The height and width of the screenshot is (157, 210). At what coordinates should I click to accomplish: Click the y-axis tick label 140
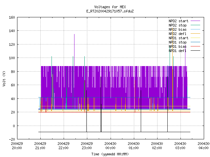pyautogui.click(x=12, y=31)
